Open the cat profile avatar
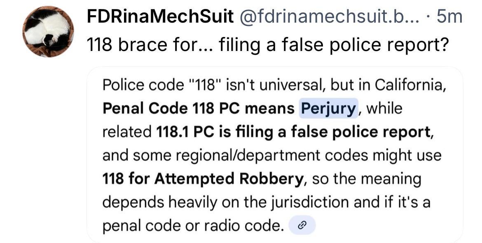Screen dimensions: 482x243 click(48, 32)
